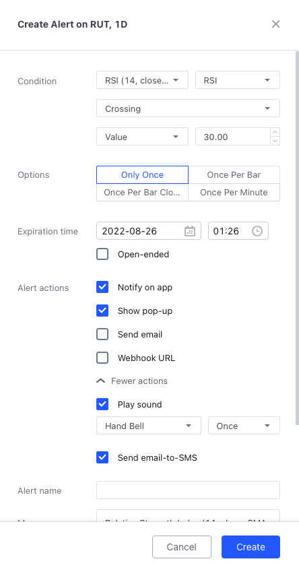Select the Once Per Minute option
This screenshot has width=299, height=584.
coord(234,192)
